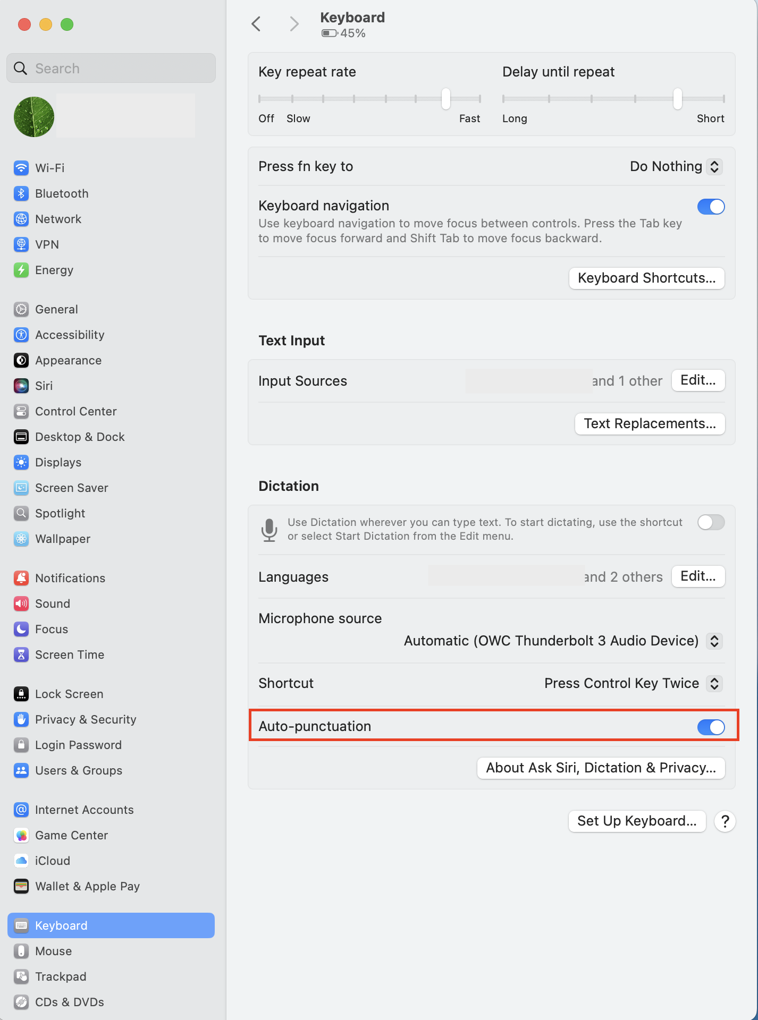Open Bluetooth settings via its icon
Image resolution: width=758 pixels, height=1020 pixels.
click(21, 193)
